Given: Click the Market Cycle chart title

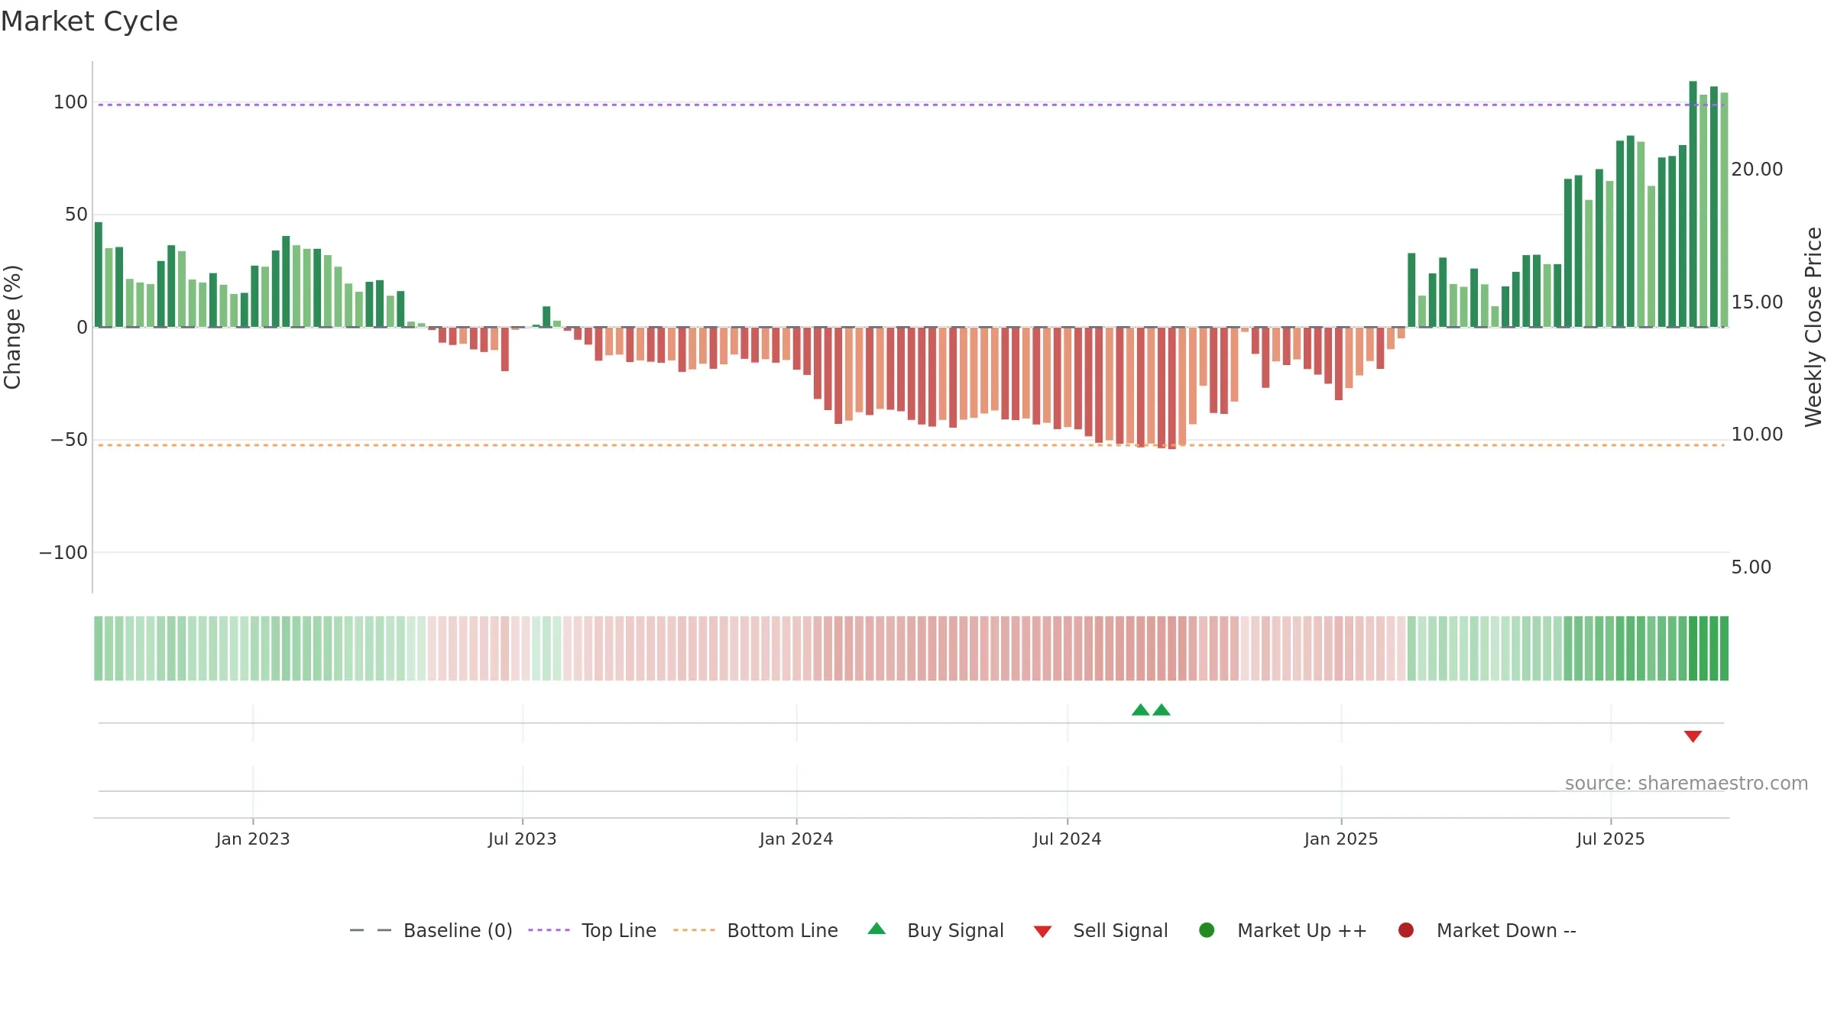Looking at the screenshot, I should [89, 21].
